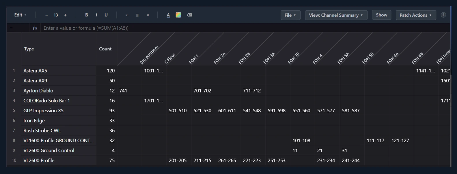This screenshot has height=174, width=457.
Task: Select the cell 241-244
Action: (352, 160)
